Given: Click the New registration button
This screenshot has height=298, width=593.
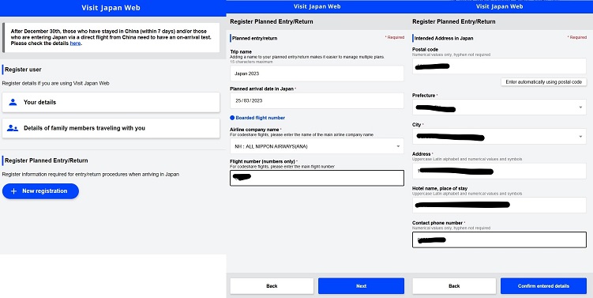Looking at the screenshot, I should (x=40, y=191).
